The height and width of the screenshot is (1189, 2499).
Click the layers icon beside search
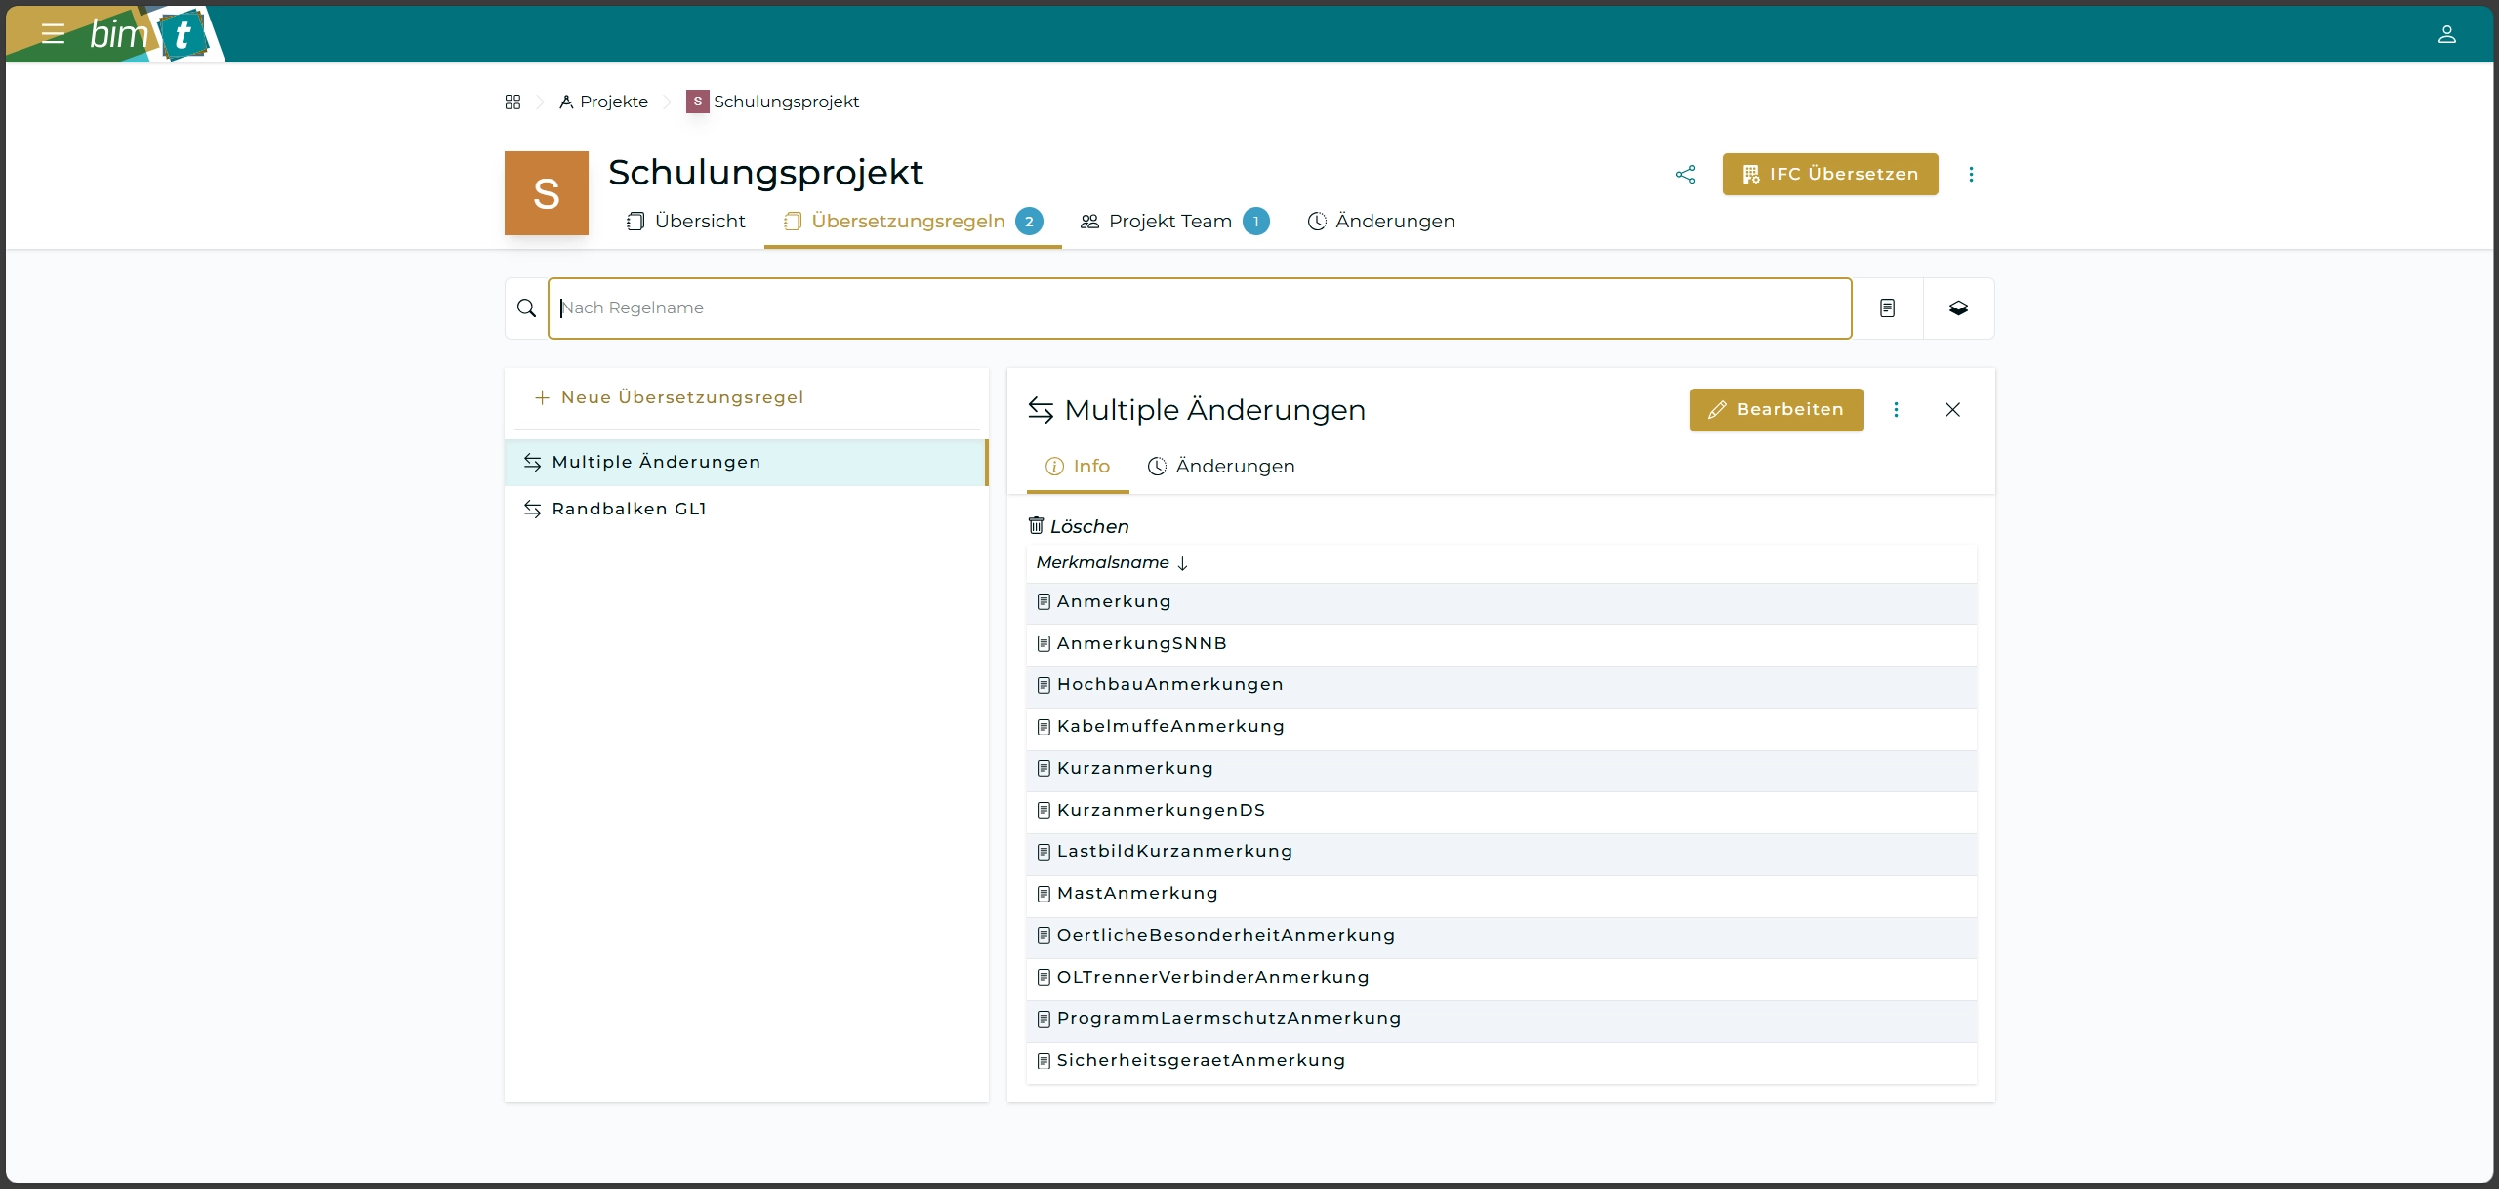click(1958, 308)
